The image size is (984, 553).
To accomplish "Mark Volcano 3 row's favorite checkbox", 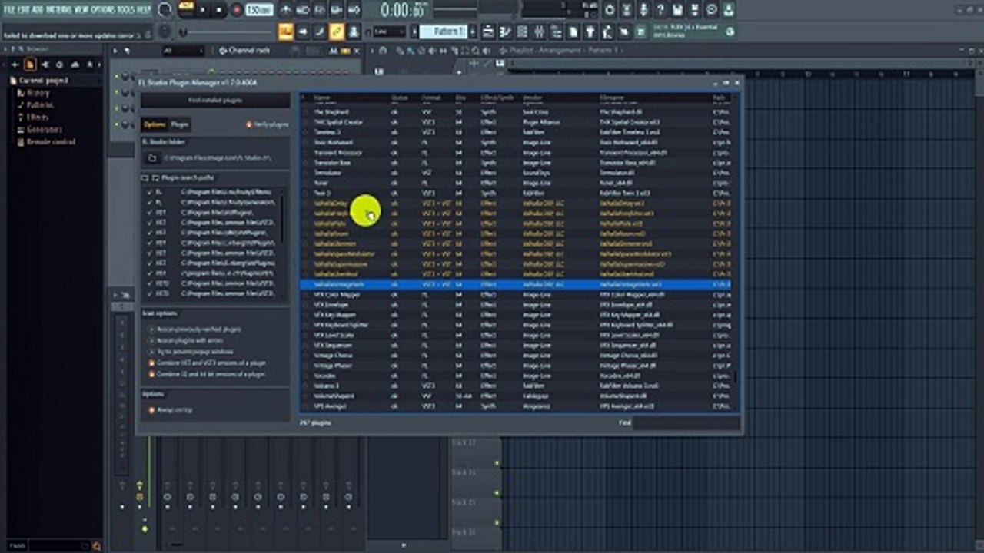I will (306, 386).
